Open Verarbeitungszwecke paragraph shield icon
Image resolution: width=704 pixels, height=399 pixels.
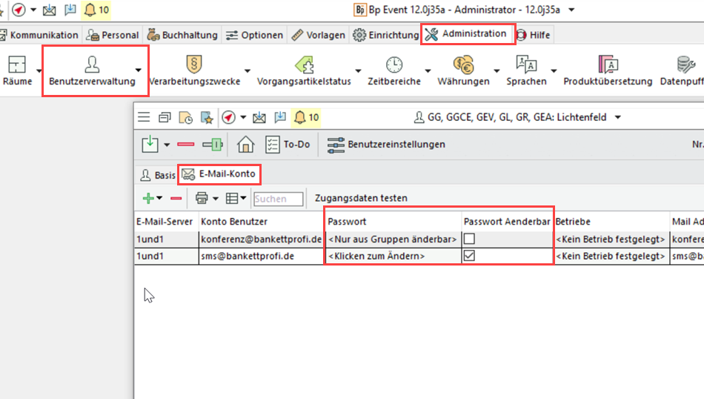point(194,65)
